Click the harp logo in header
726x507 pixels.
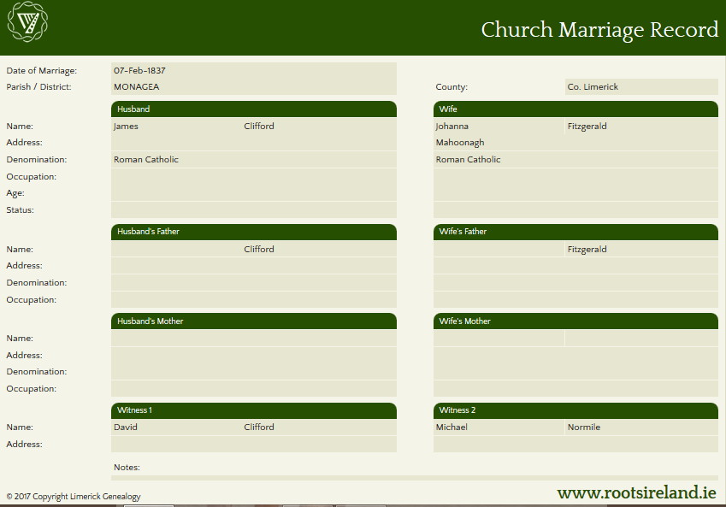coord(27,25)
